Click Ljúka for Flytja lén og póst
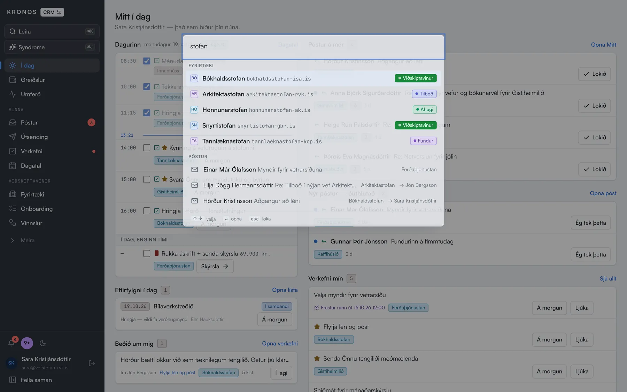Viewport: 627px width, 392px height. coord(582,340)
